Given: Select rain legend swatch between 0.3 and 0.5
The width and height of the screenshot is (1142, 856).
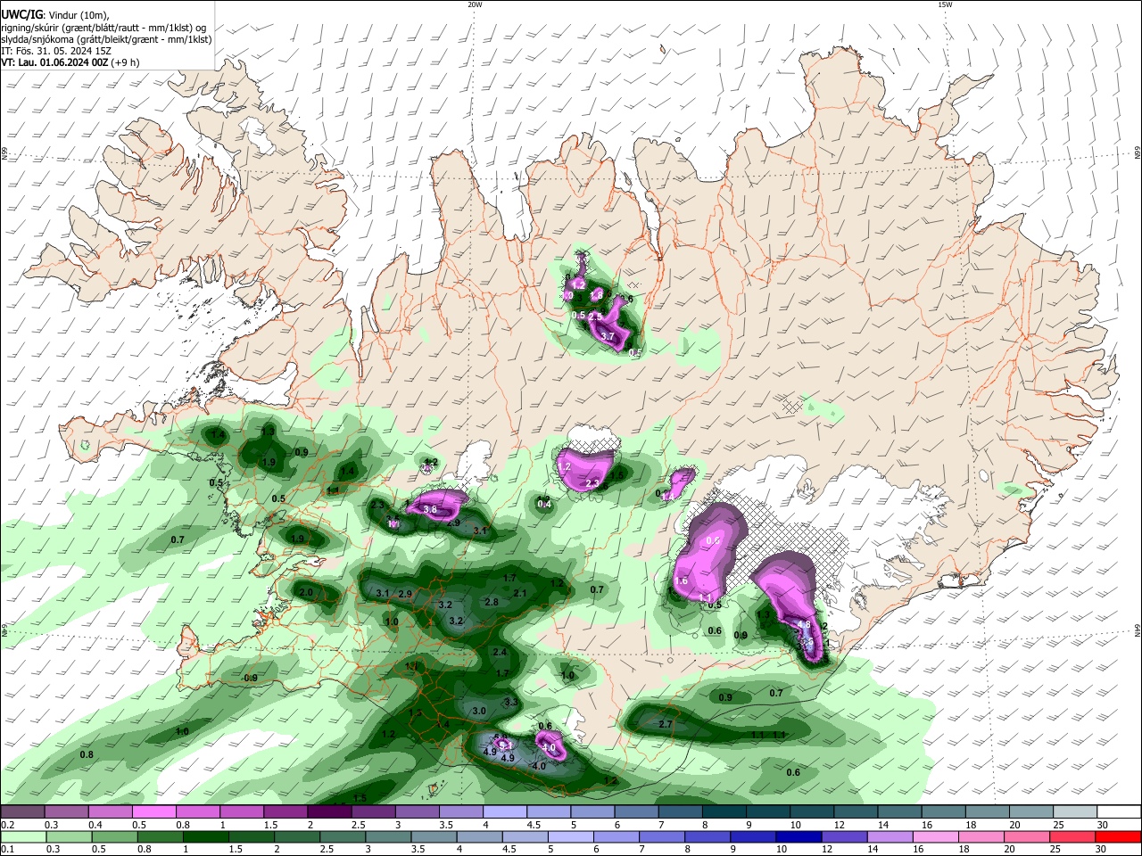Looking at the screenshot, I should pyautogui.click(x=67, y=836).
